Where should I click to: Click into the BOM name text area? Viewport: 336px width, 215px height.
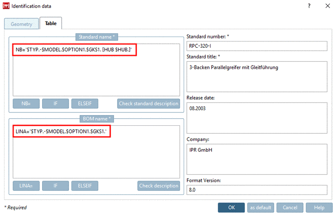96,154
